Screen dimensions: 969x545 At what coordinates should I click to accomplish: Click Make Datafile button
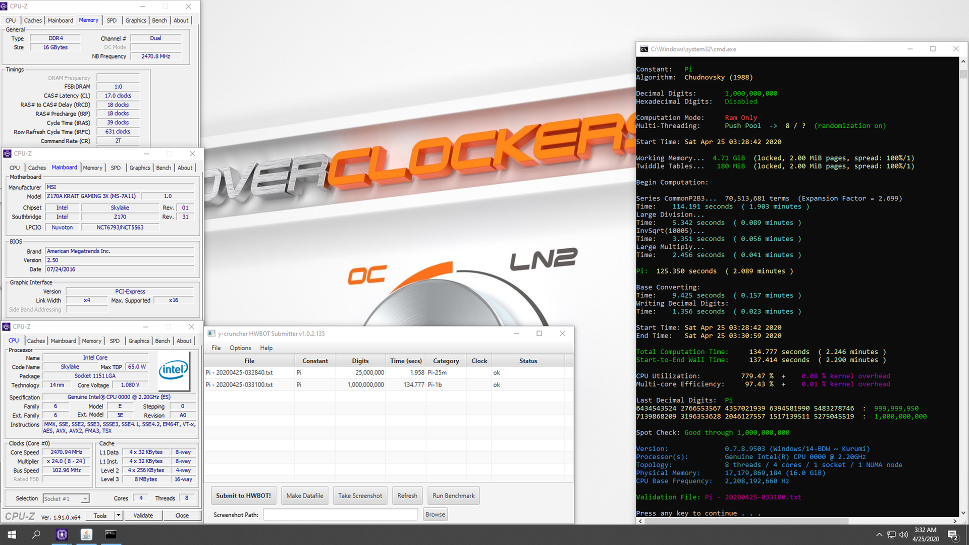pyautogui.click(x=305, y=496)
